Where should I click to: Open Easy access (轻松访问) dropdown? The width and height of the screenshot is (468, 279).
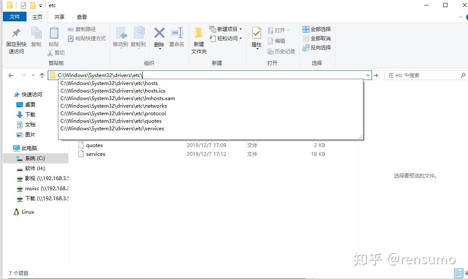point(226,39)
